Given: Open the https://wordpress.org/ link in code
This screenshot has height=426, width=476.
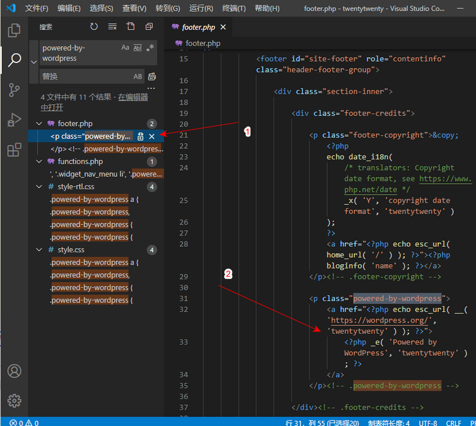Looking at the screenshot, I should [379, 320].
